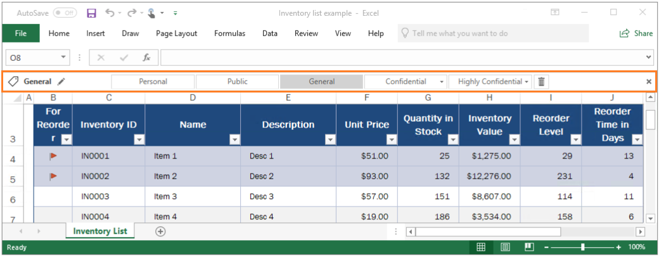Viewport: 659px width, 256px height.
Task: Select the Public sensitivity label
Action: [237, 82]
